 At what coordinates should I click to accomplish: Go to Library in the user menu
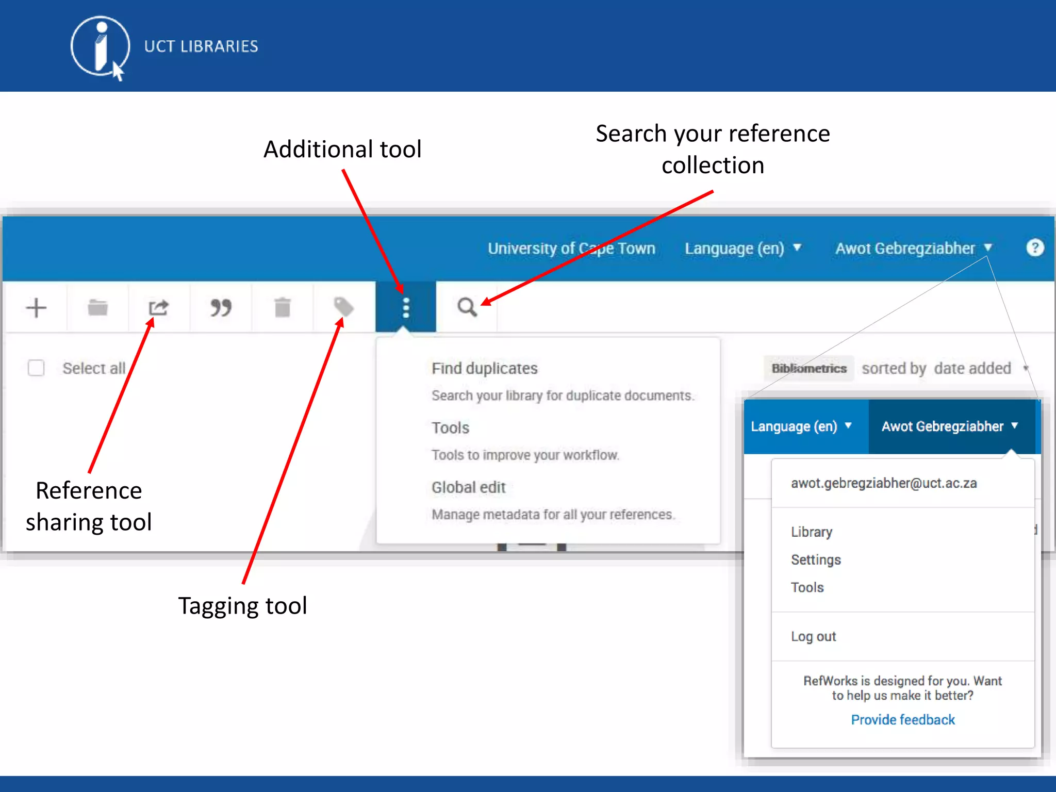812,532
